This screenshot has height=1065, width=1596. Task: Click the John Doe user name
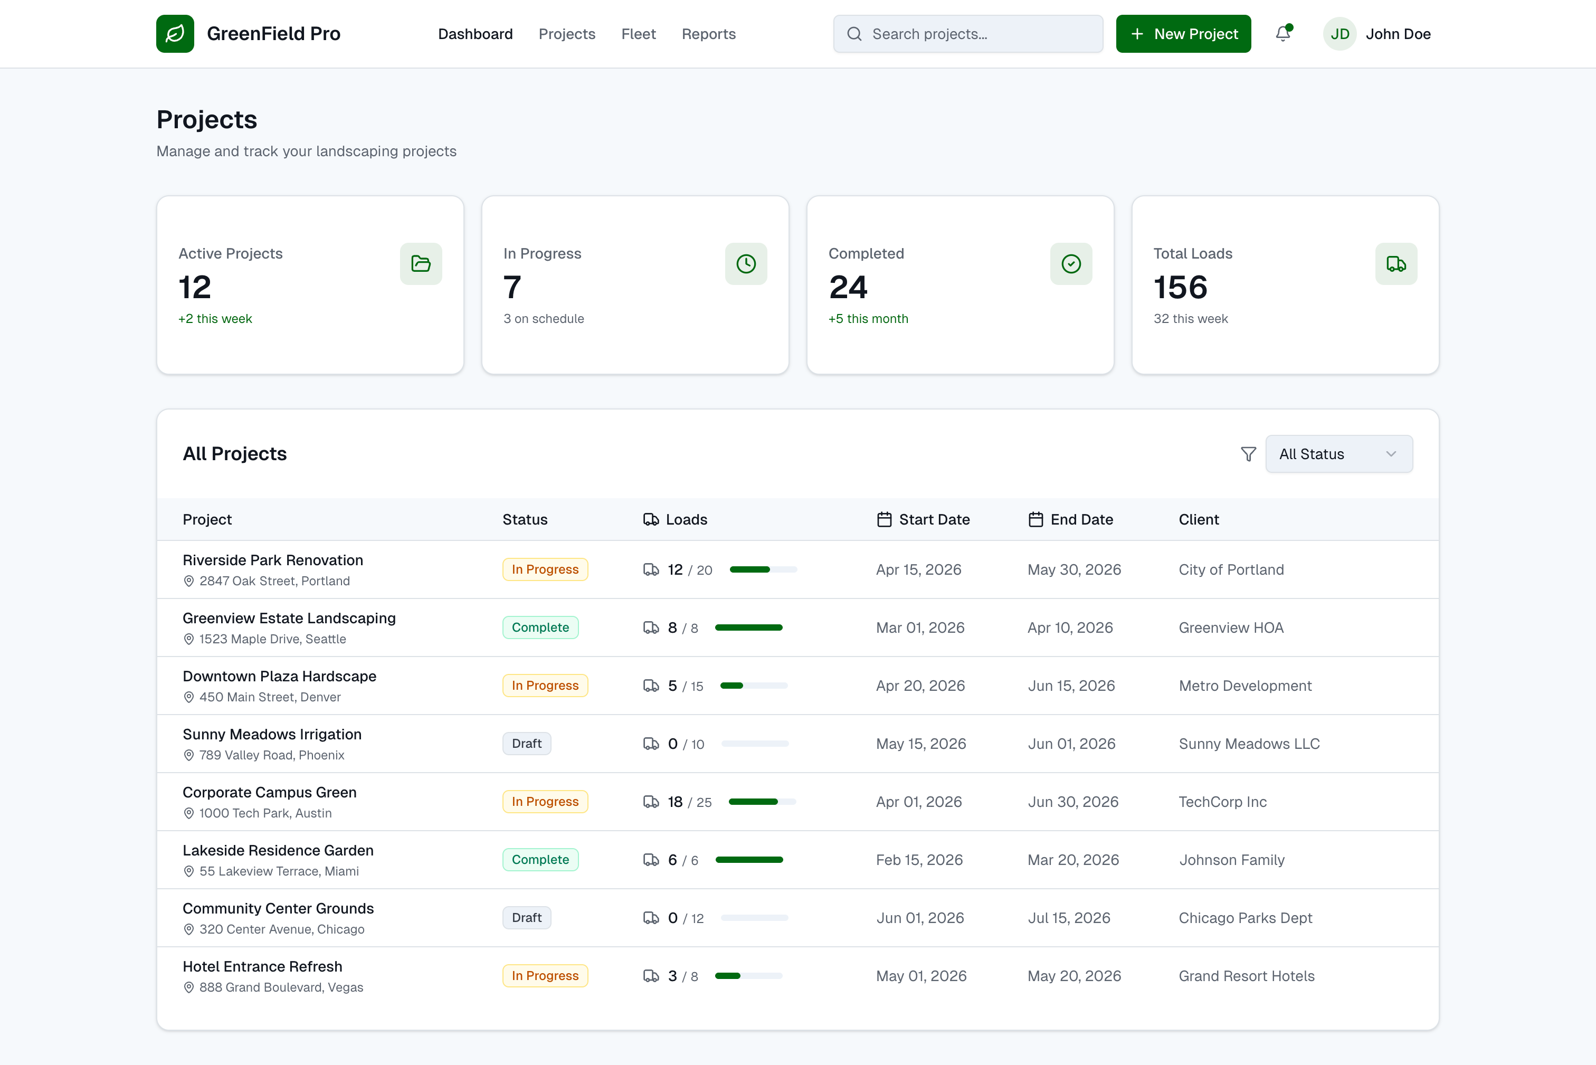(1398, 34)
